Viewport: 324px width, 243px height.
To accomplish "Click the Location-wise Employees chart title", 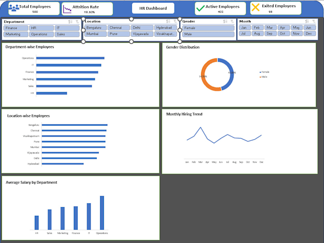I will 29,116.
